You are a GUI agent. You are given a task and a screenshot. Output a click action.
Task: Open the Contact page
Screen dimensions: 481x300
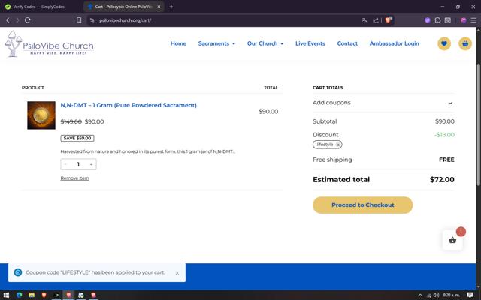pos(347,43)
